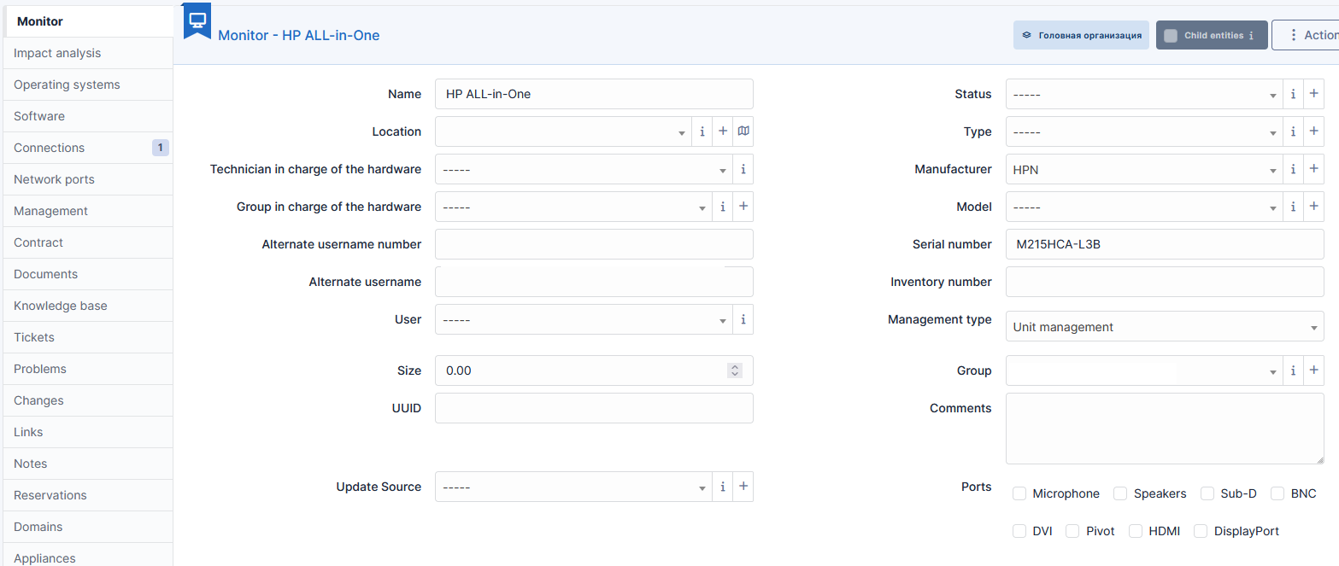Click the Monitor - HP ALL-in-One title link
This screenshot has width=1339, height=566.
pos(299,35)
